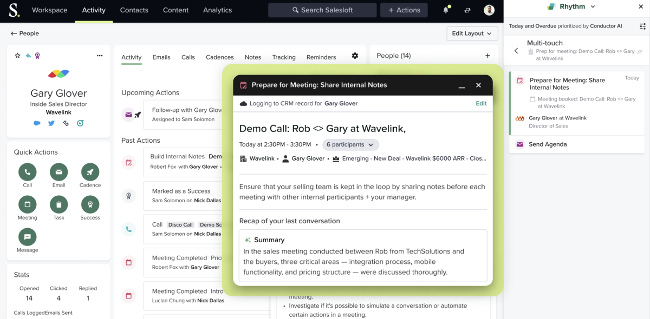The image size is (650, 319).
Task: Open the Contacts menu
Action: pyautogui.click(x=134, y=10)
